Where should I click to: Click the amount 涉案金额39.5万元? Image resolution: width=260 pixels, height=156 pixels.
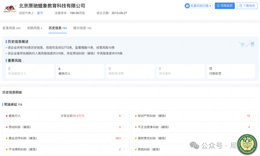72,116
